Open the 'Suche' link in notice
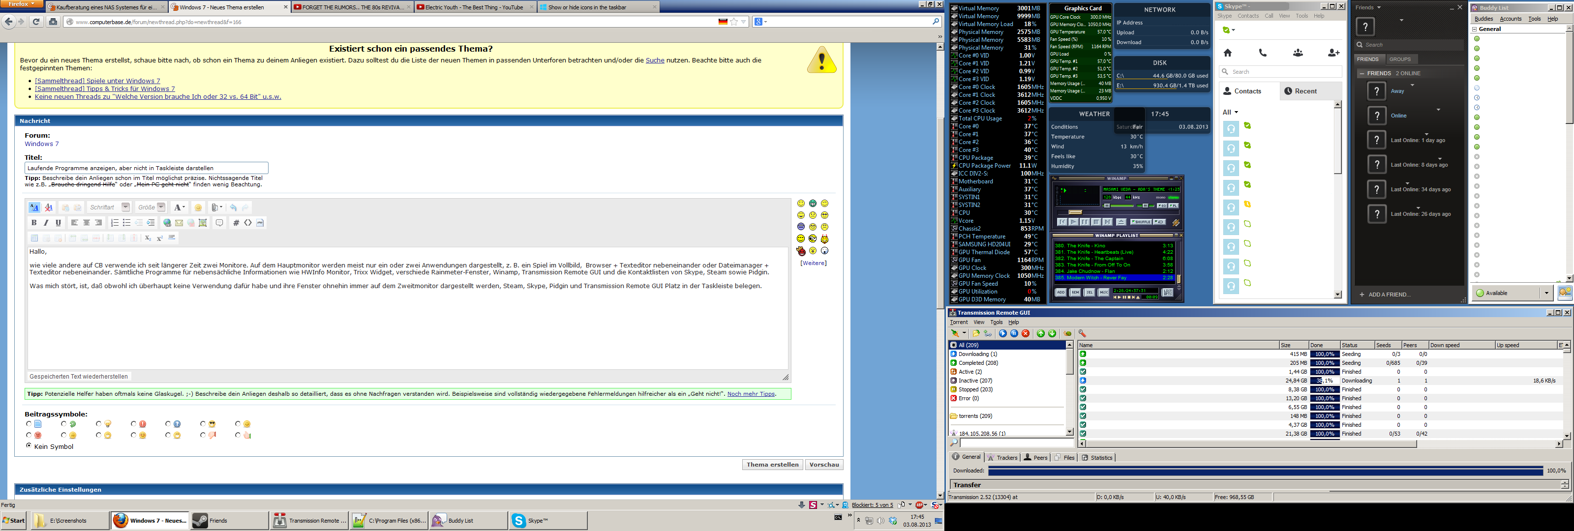The image size is (1574, 531). (654, 60)
